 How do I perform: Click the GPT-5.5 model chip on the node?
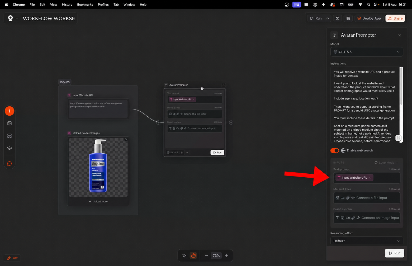(x=173, y=153)
